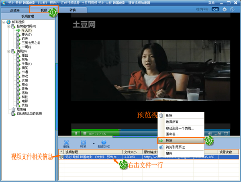This screenshot has width=241, height=182.
Task: Click the 音乐 category icon
Action: click(x=18, y=89)
